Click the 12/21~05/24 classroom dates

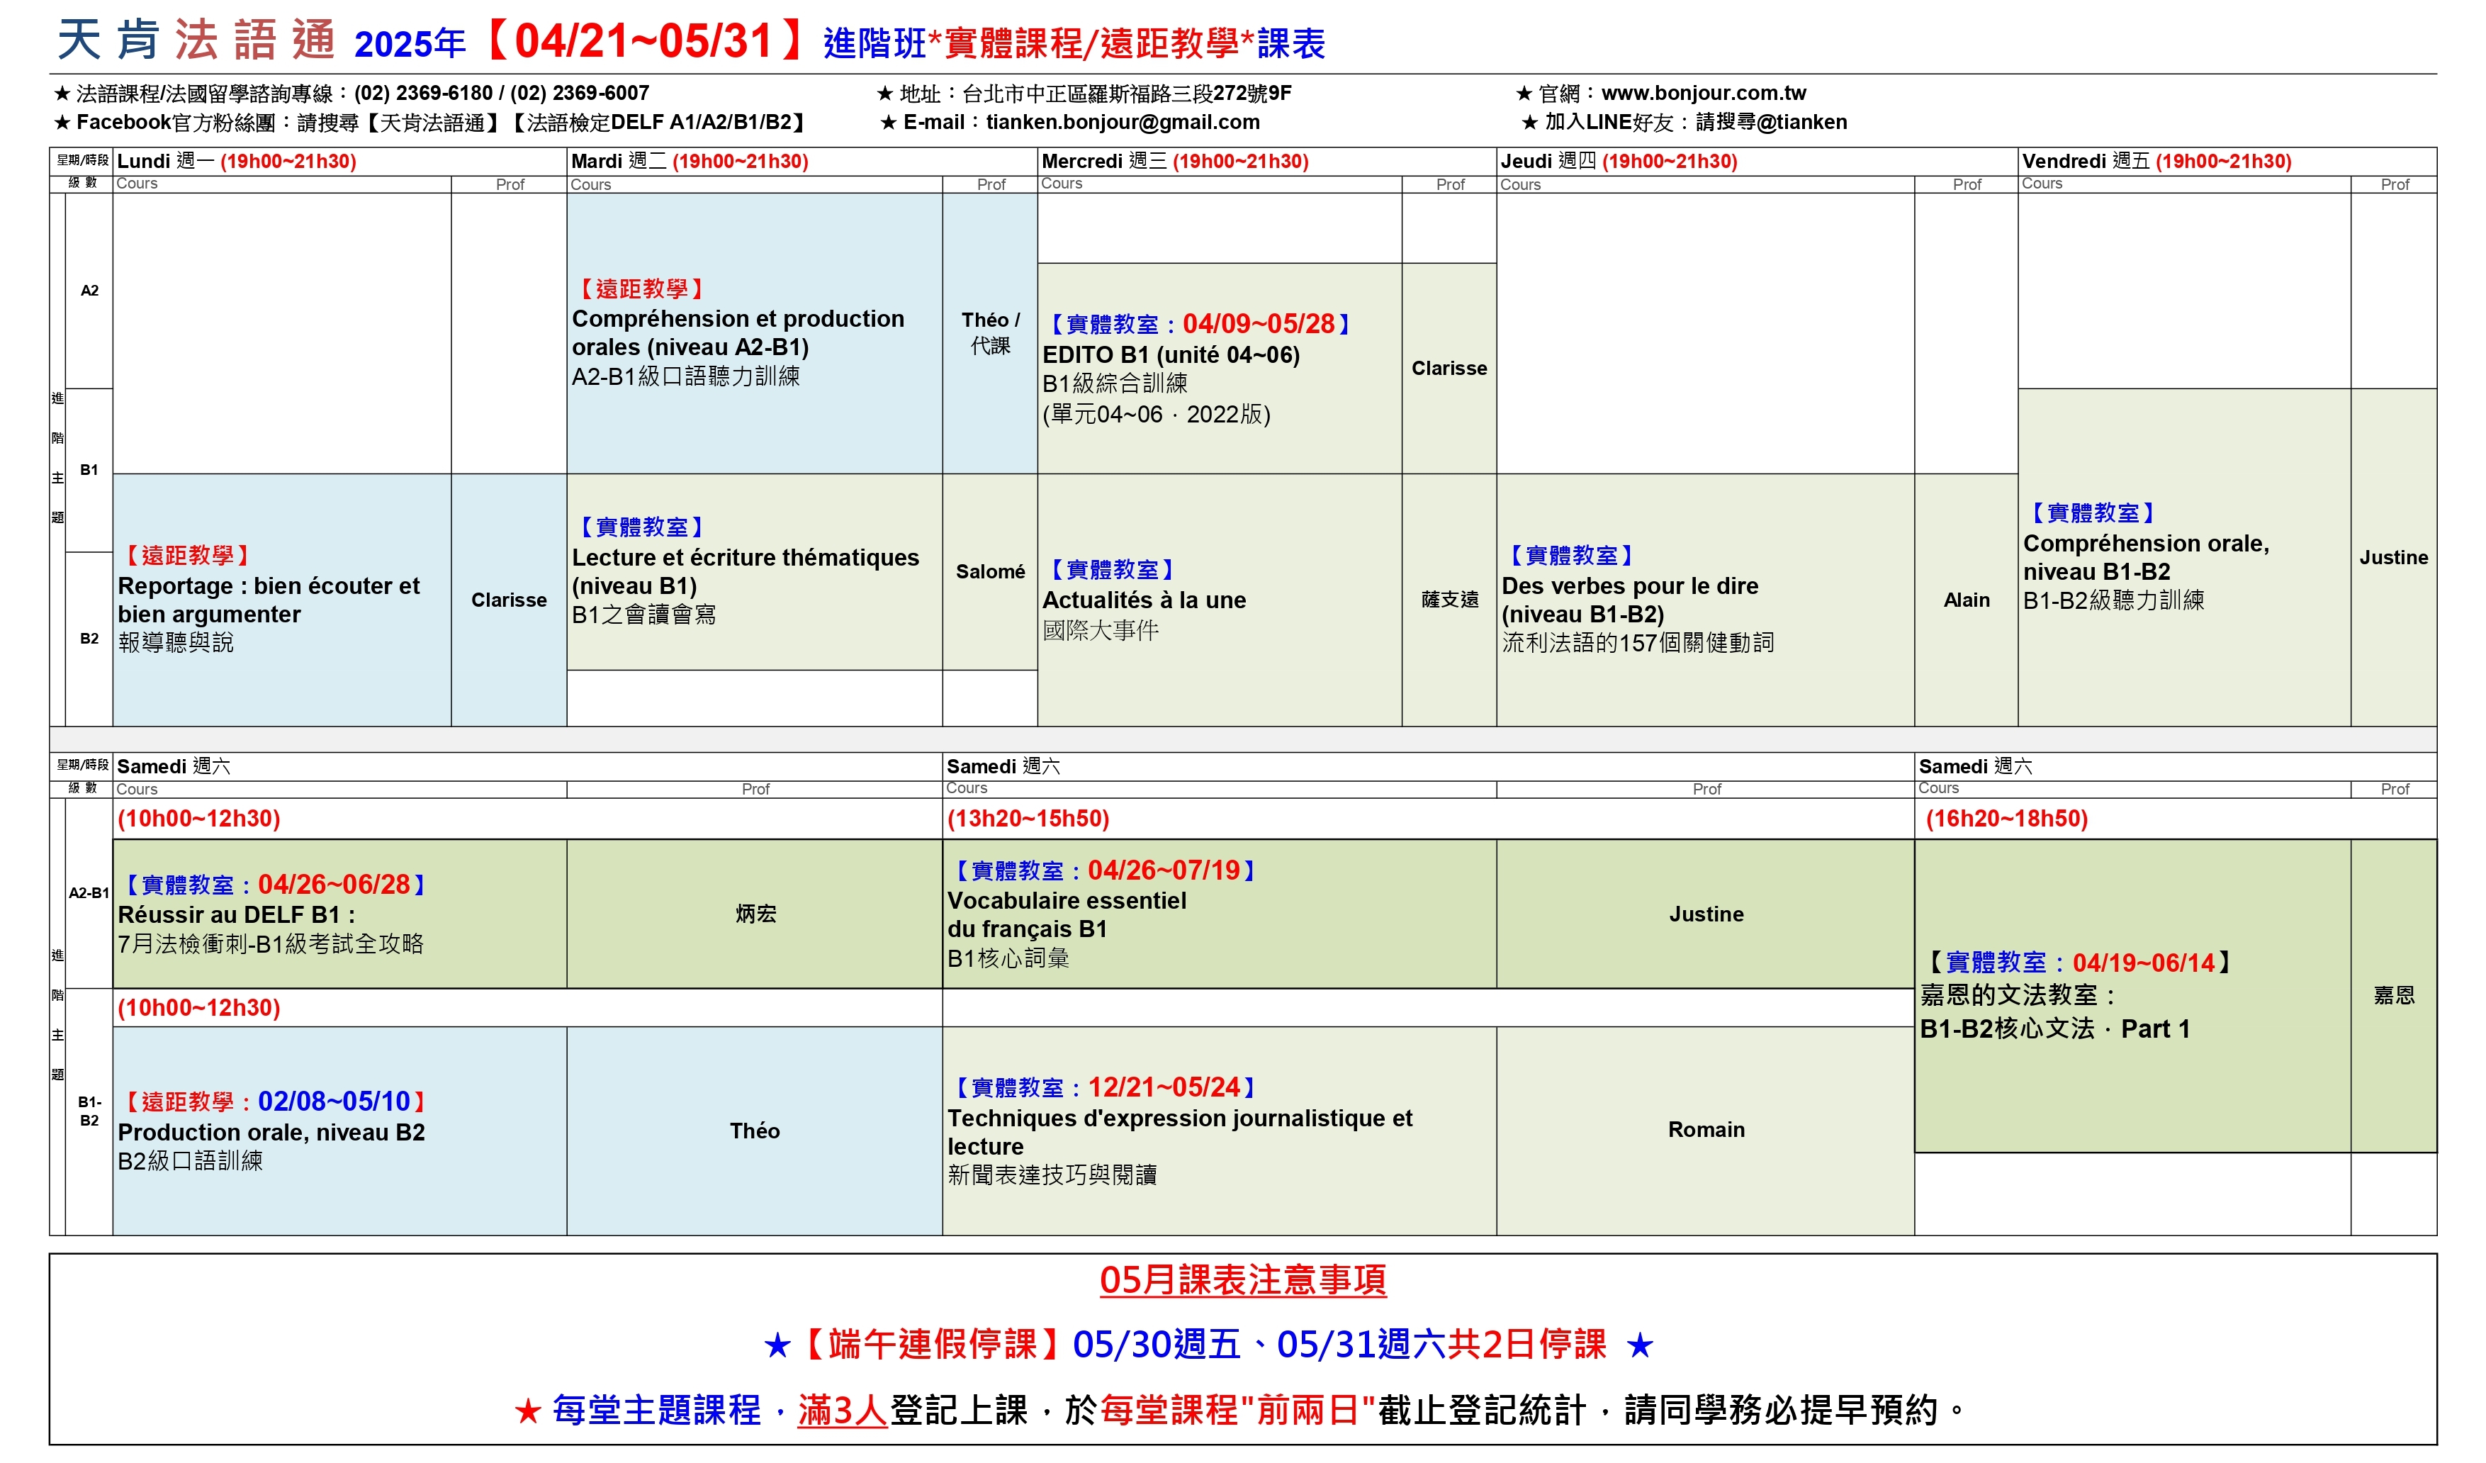click(1164, 1087)
